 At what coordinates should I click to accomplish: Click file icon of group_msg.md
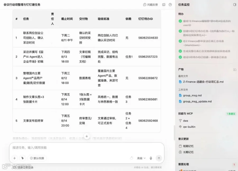coord(180,95)
